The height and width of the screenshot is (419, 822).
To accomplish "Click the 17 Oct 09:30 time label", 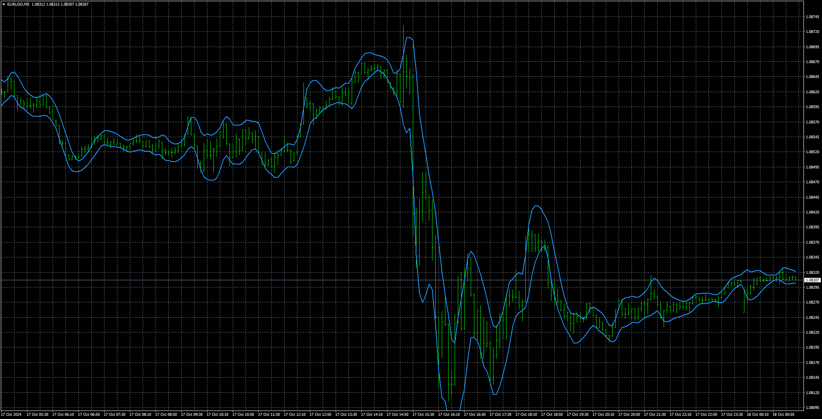I will pyautogui.click(x=192, y=415).
